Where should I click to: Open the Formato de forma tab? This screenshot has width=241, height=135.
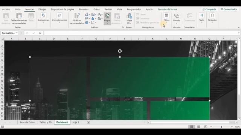pos(167,9)
